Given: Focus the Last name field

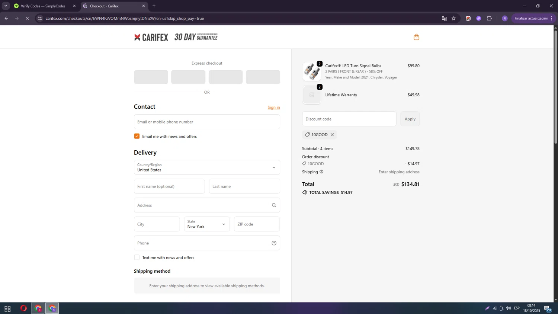Looking at the screenshot, I should point(244,186).
